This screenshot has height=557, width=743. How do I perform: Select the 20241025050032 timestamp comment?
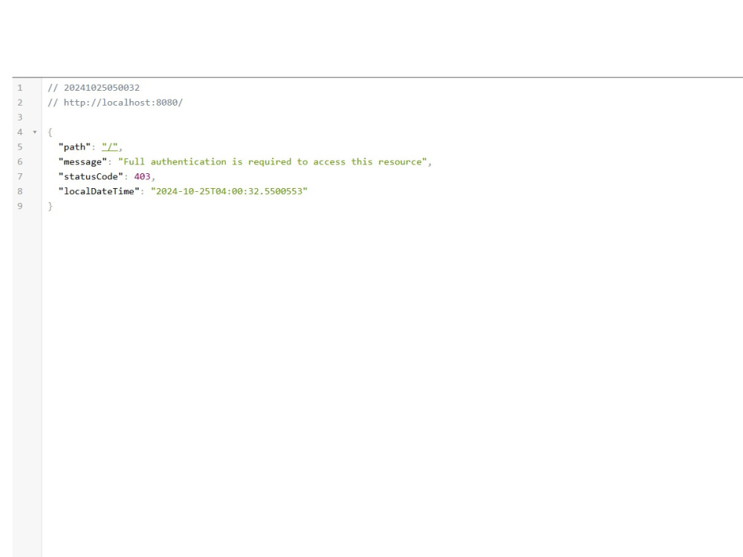coord(94,88)
